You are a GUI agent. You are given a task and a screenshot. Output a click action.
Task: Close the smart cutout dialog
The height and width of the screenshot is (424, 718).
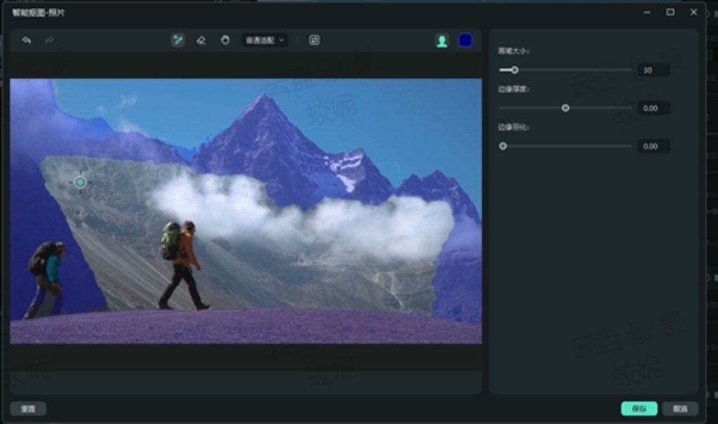tap(693, 13)
